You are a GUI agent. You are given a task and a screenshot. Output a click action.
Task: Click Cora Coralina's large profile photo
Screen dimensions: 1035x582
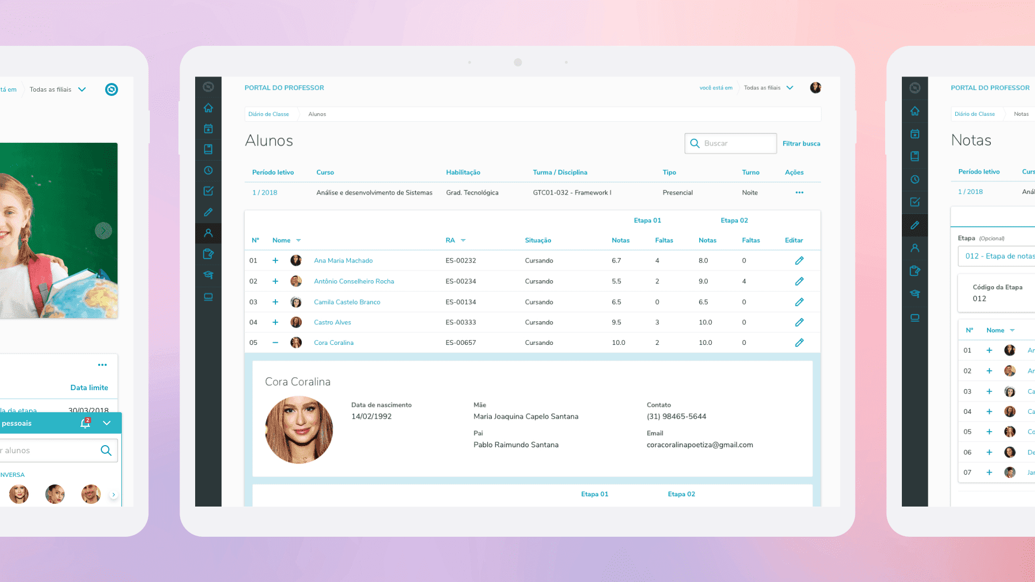click(x=299, y=429)
